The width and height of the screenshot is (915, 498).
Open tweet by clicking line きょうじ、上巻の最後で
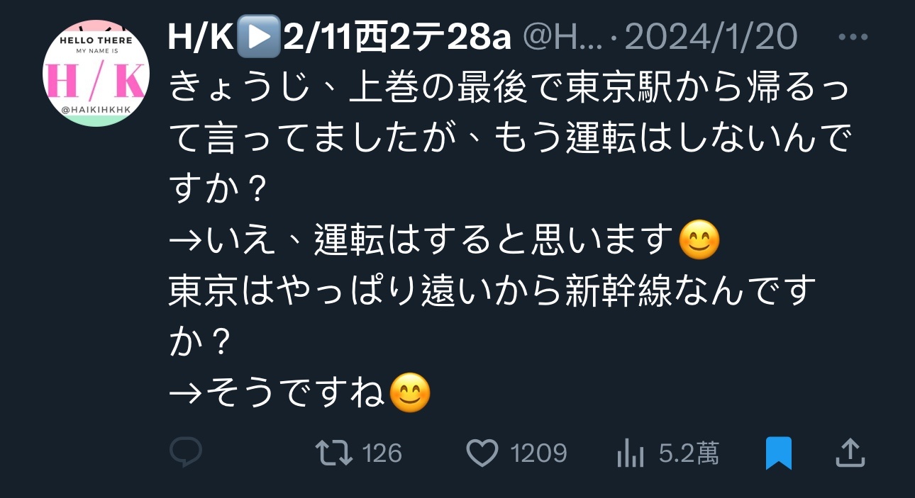pos(509,89)
